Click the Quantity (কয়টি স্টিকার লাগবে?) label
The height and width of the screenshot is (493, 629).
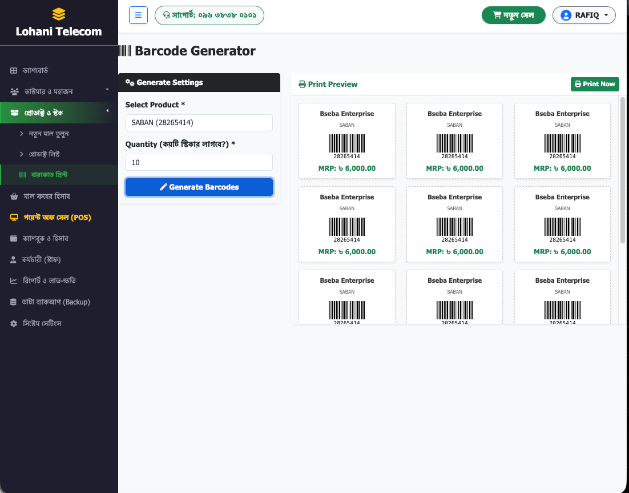tap(180, 144)
